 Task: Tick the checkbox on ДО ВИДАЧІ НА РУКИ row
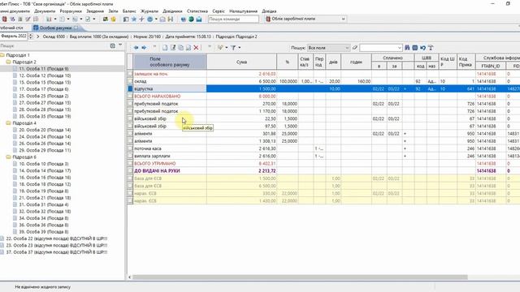tap(130, 171)
